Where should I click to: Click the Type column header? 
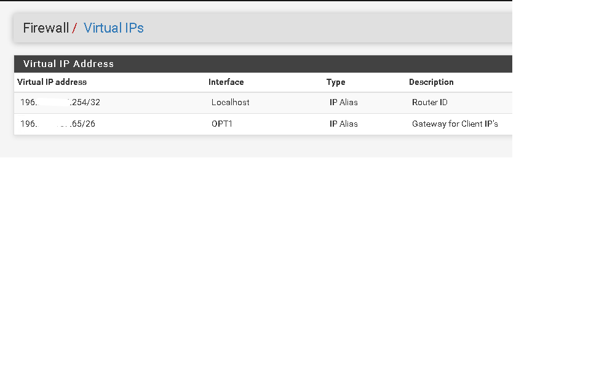click(x=336, y=82)
